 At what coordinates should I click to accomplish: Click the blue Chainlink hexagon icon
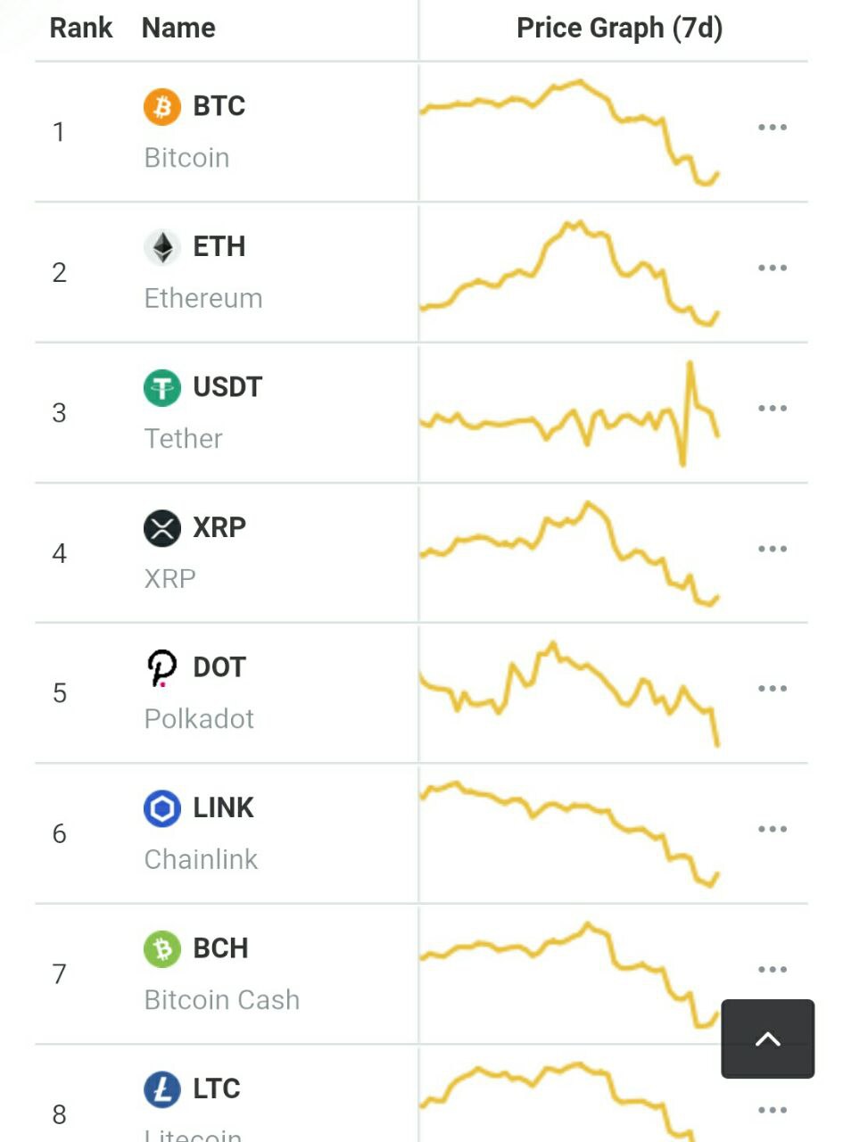tap(162, 809)
